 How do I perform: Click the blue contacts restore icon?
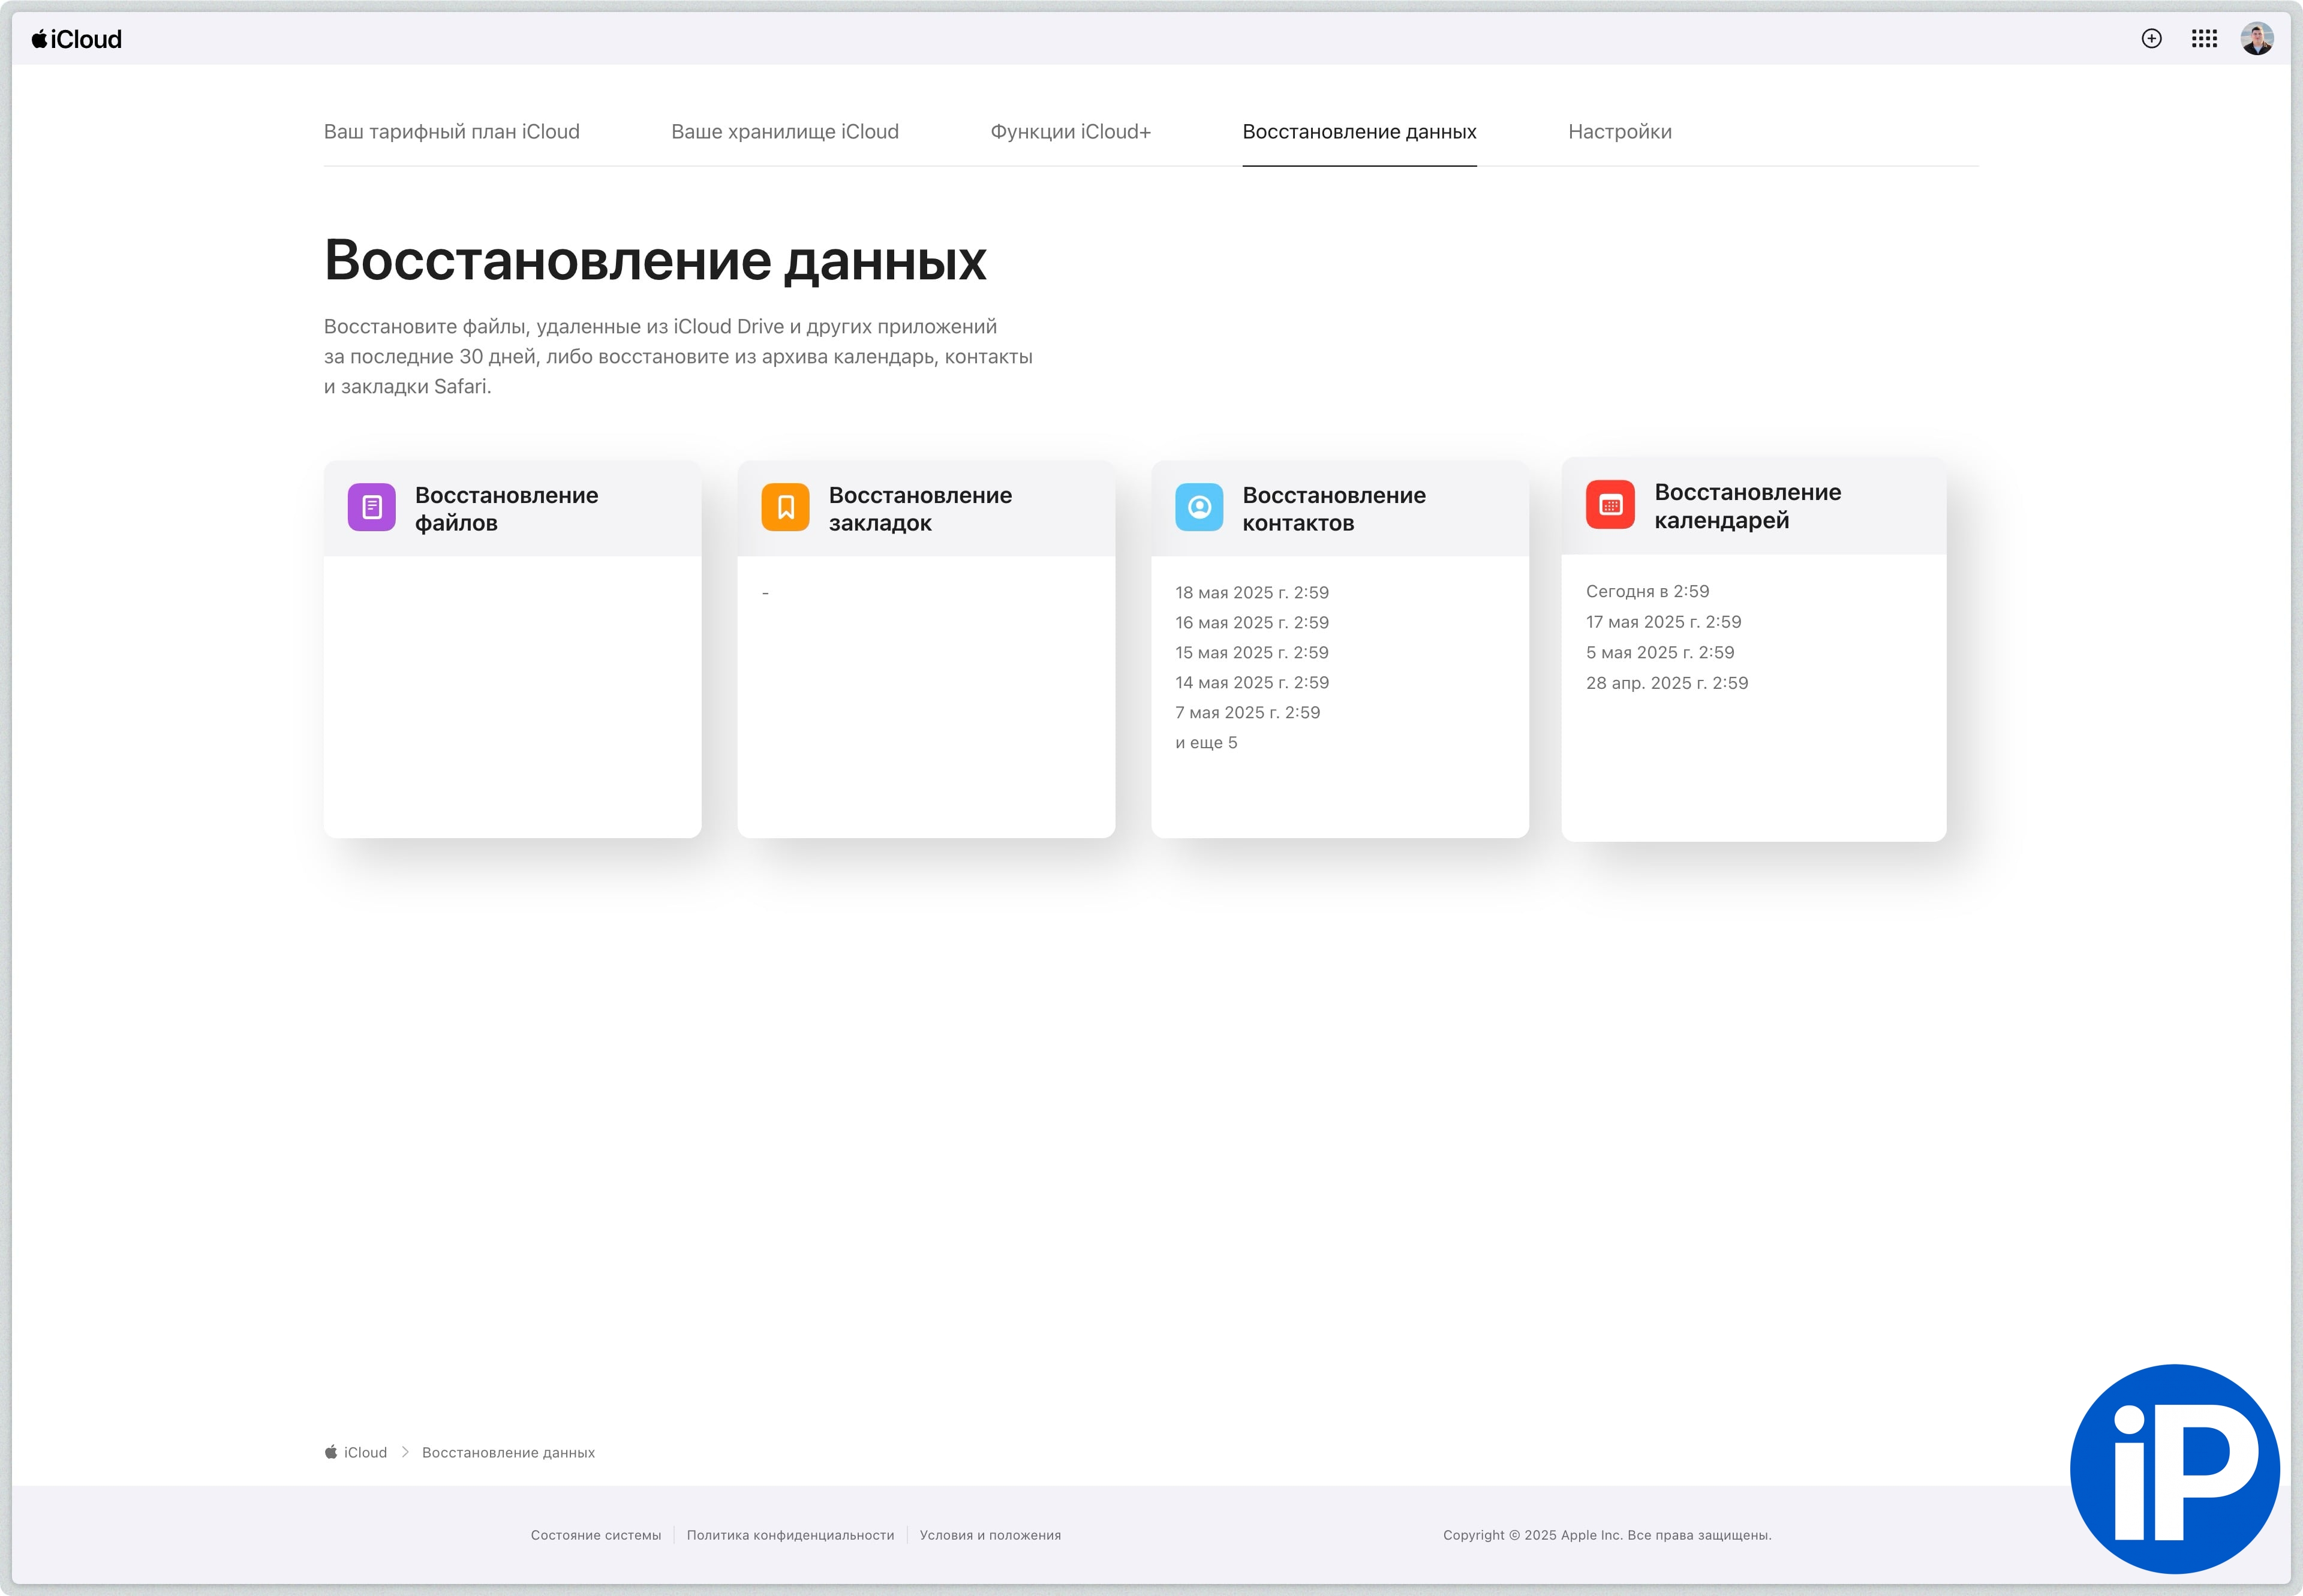pyautogui.click(x=1198, y=507)
